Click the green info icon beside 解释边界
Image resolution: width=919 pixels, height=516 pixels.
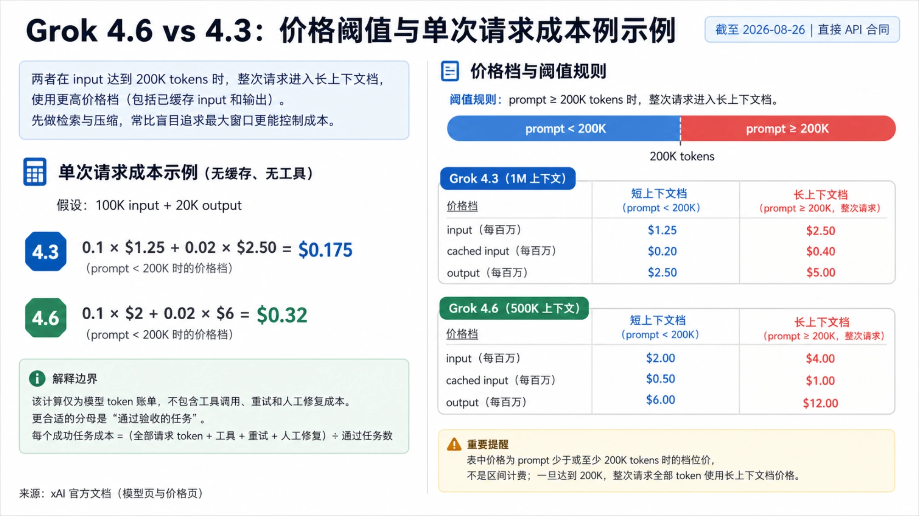37,378
